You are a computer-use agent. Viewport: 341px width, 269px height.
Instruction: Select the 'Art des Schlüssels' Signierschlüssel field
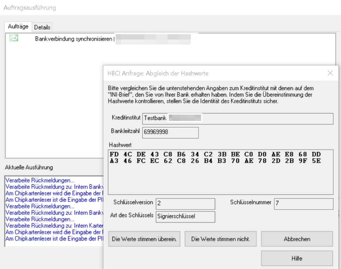point(185,217)
